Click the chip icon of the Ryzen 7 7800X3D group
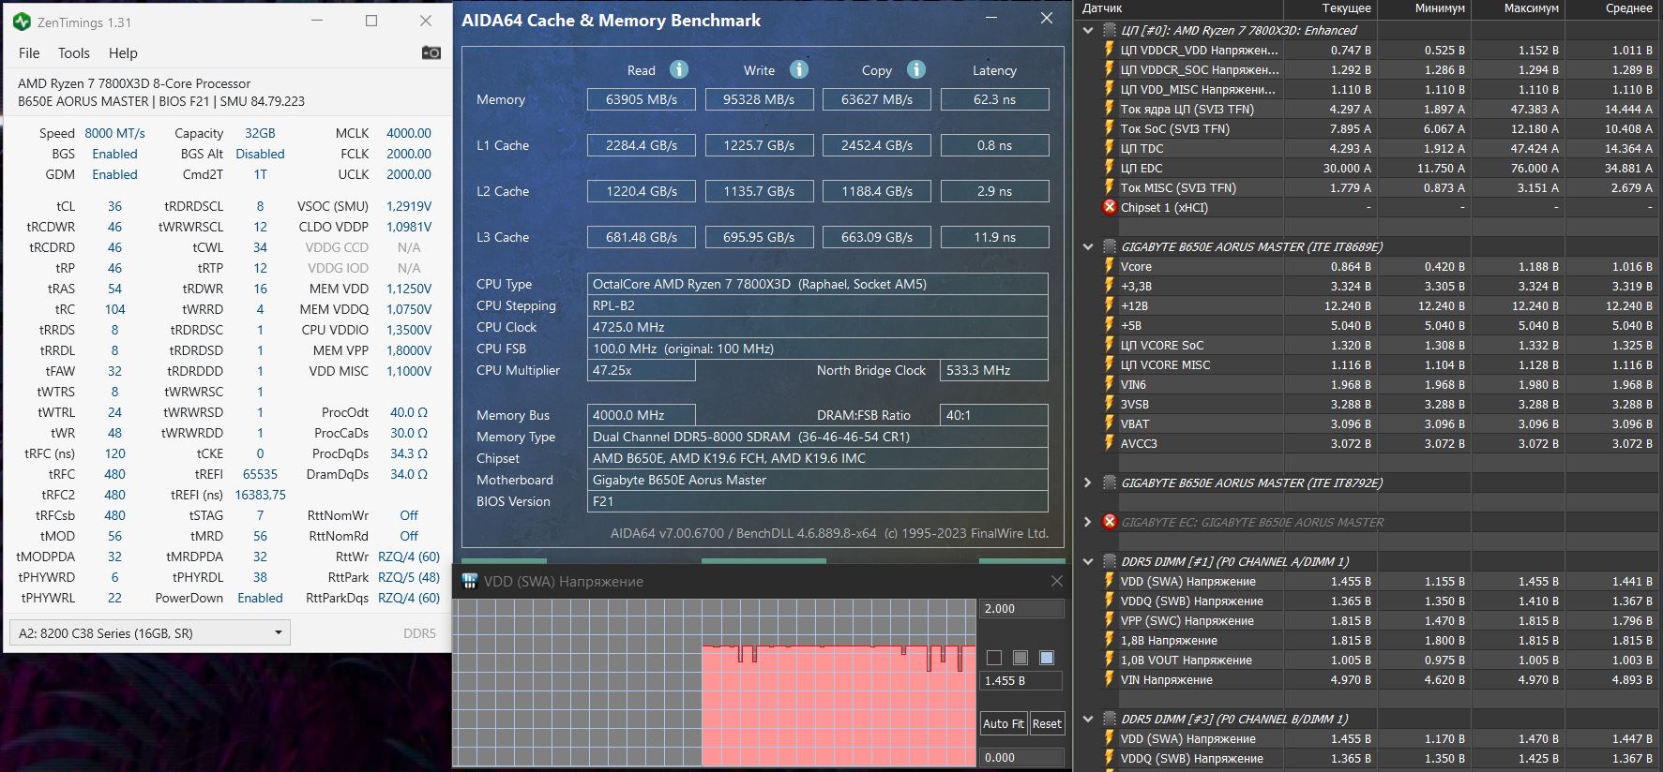 coord(1110,30)
